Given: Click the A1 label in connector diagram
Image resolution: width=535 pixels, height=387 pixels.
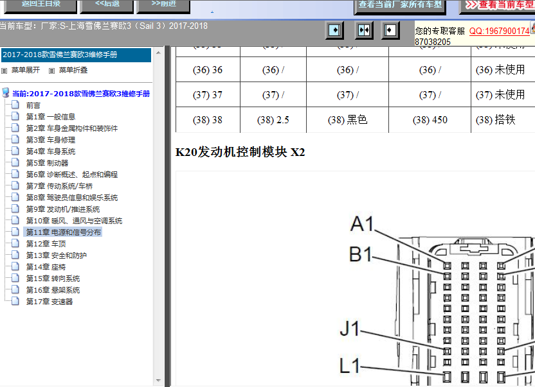Looking at the screenshot, I should 363,224.
